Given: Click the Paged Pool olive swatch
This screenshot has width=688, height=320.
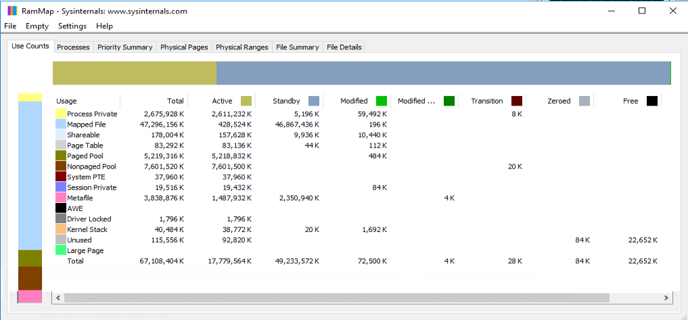Looking at the screenshot, I should point(61,156).
